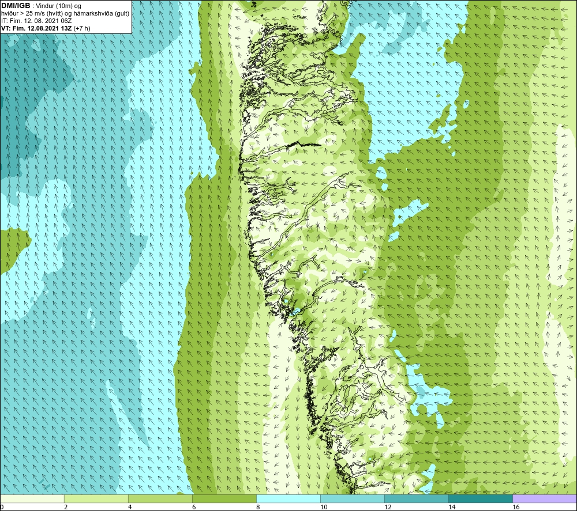Click the 'DMI/IGB' title text

(16, 6)
